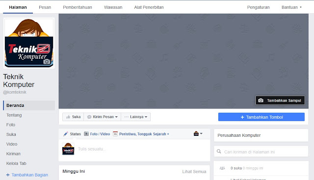Screen dimensions: 314x180
Task: Open Foto in the sidebar
Action: coord(11,125)
